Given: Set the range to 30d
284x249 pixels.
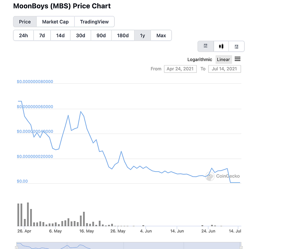Looking at the screenshot, I should pyautogui.click(x=81, y=36).
